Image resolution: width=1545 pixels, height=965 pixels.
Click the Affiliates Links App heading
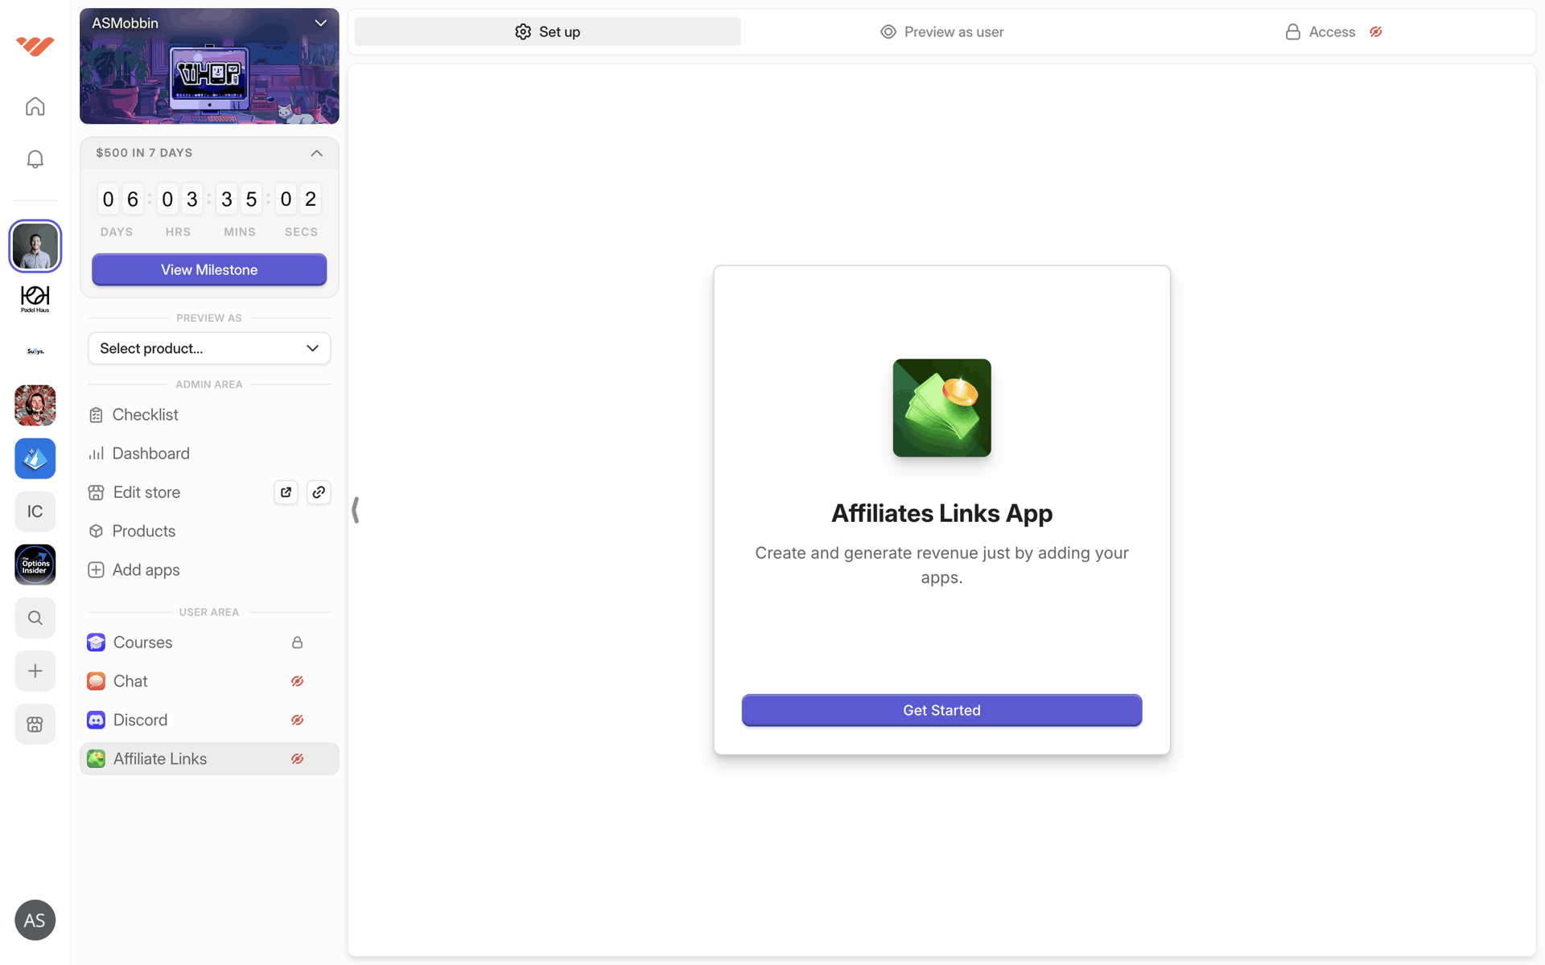(941, 513)
